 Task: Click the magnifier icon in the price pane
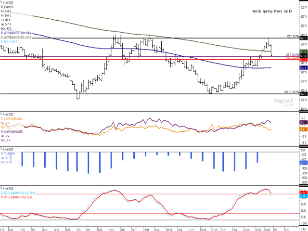click(1, 1)
